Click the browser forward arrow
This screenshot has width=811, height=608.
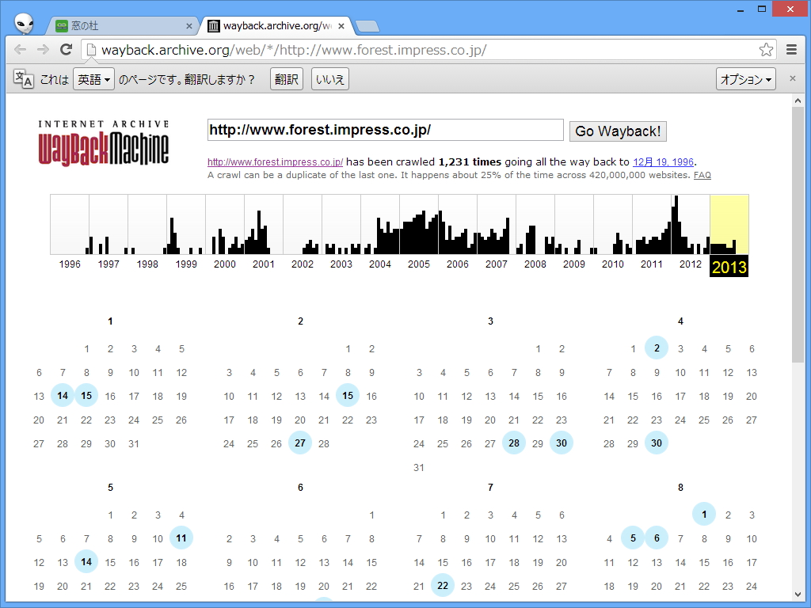point(43,50)
